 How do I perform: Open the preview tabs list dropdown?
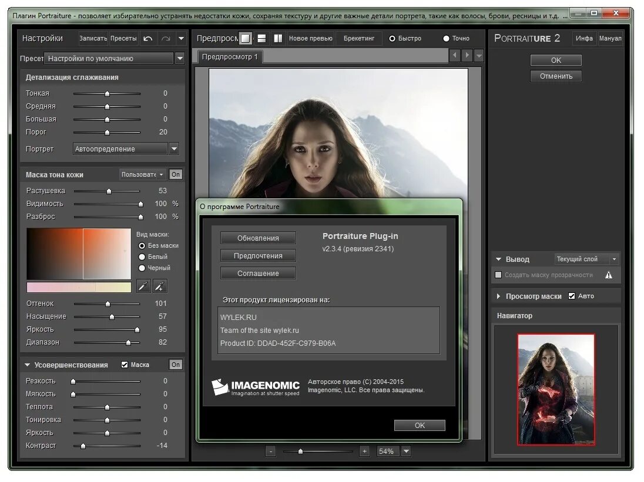[479, 55]
